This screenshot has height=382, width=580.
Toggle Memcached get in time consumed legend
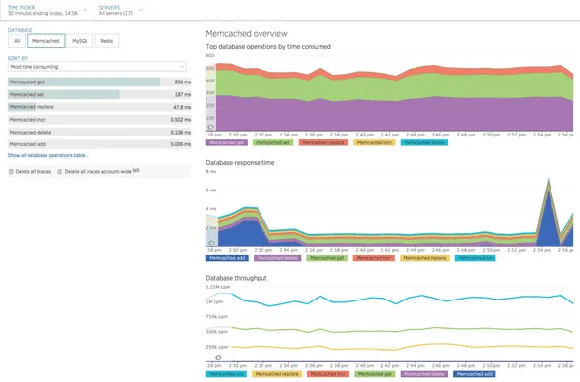coord(227,142)
